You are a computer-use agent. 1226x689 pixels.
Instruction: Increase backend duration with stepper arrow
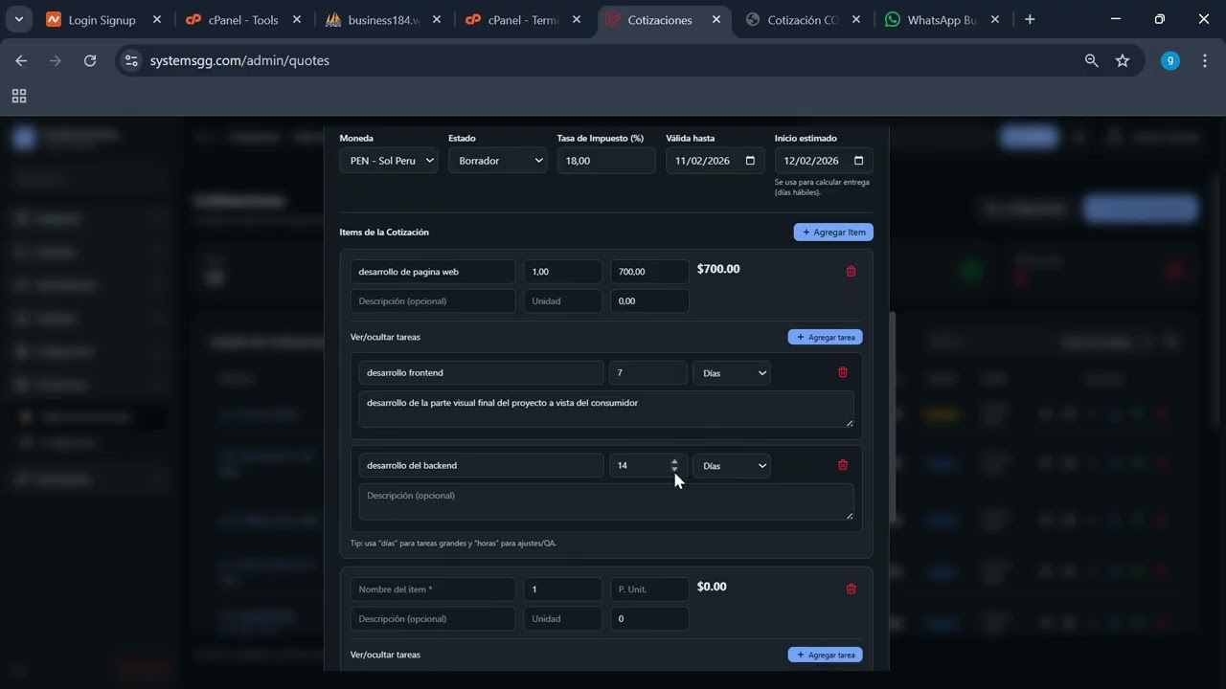(674, 461)
